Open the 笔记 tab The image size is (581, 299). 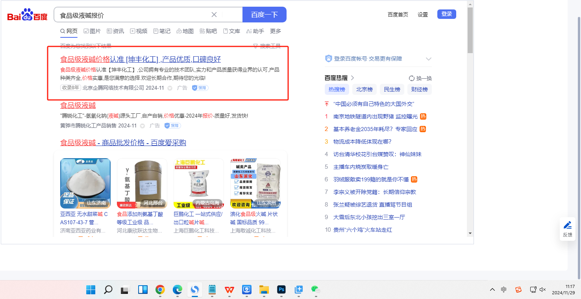pyautogui.click(x=162, y=31)
